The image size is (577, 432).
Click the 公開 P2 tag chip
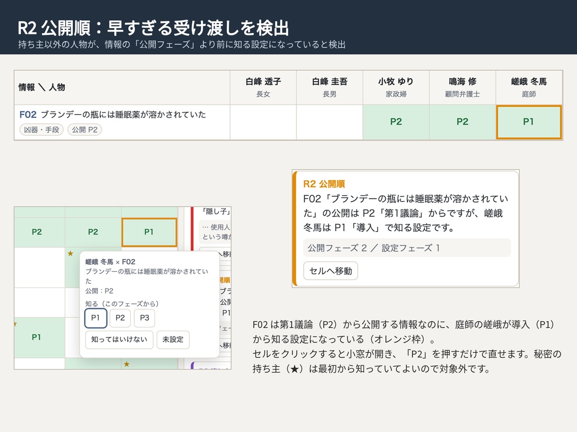click(x=85, y=130)
